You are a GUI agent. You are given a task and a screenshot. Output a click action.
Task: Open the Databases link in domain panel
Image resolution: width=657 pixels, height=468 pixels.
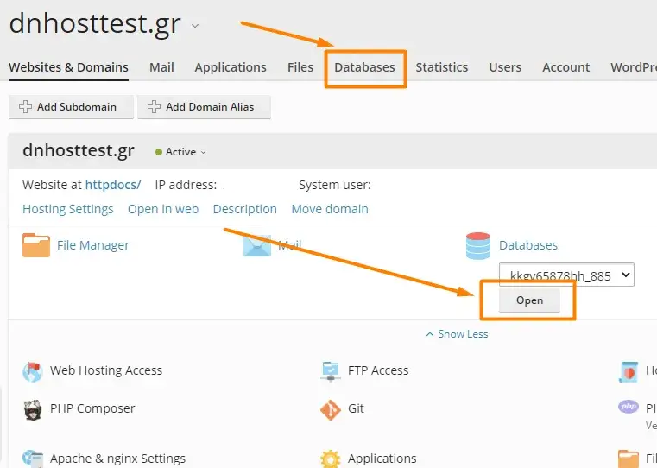[x=528, y=245]
